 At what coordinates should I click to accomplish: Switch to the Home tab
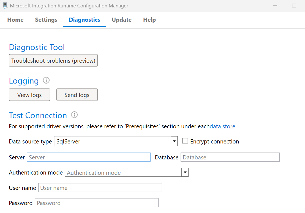point(15,20)
